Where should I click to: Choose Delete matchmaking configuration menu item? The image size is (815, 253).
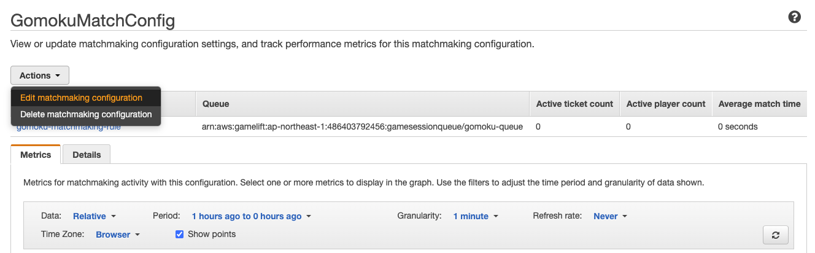point(86,114)
